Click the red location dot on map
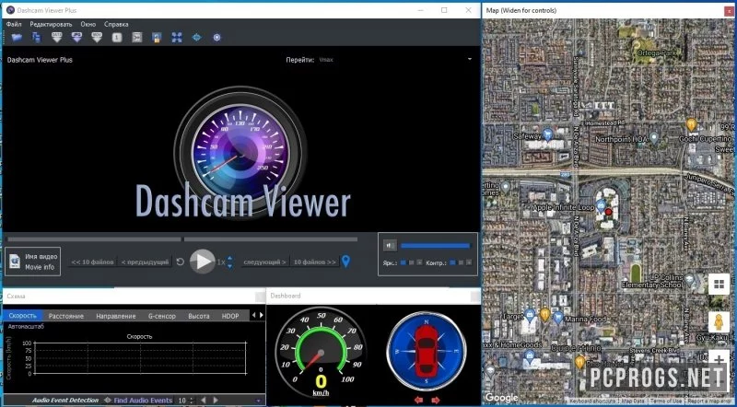The width and height of the screenshot is (737, 407). 608,212
